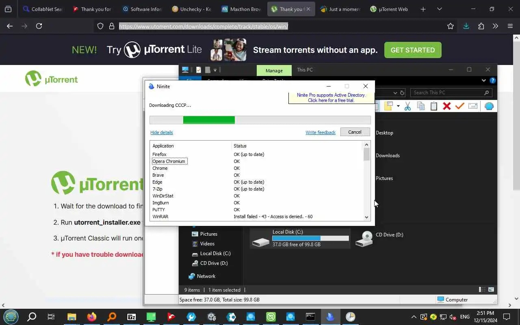The width and height of the screenshot is (520, 325).
Task: Switch to the Software Inform Firefox tab
Action: [142, 9]
